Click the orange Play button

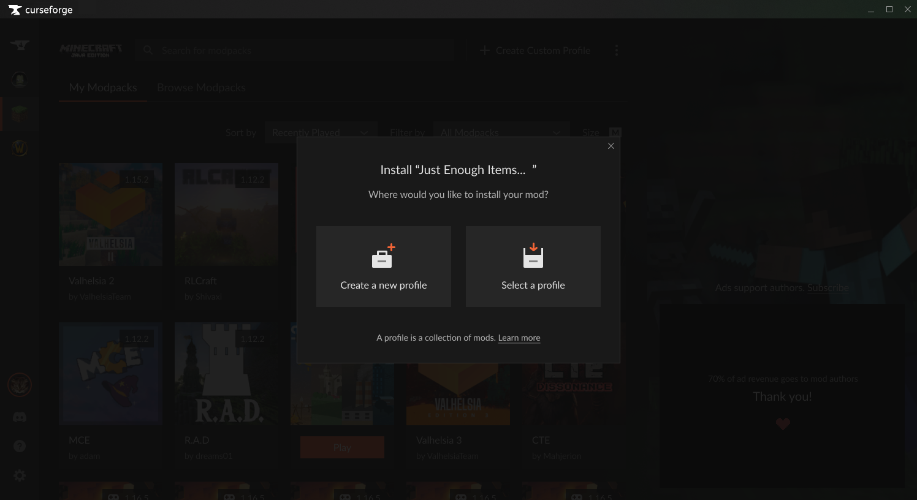point(343,447)
